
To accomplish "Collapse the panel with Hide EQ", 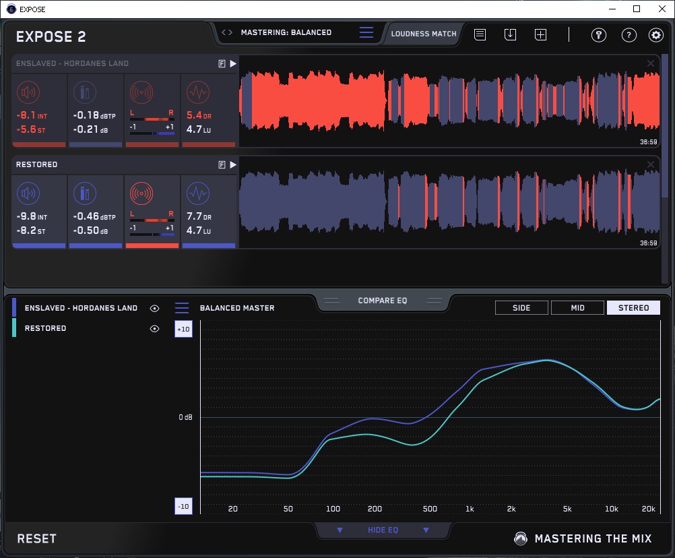I will point(383,530).
